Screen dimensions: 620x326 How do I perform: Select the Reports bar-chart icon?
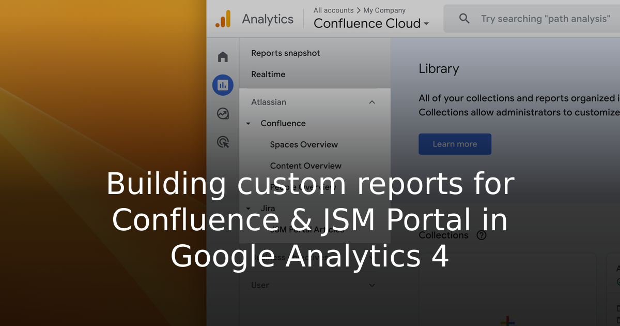coord(223,85)
